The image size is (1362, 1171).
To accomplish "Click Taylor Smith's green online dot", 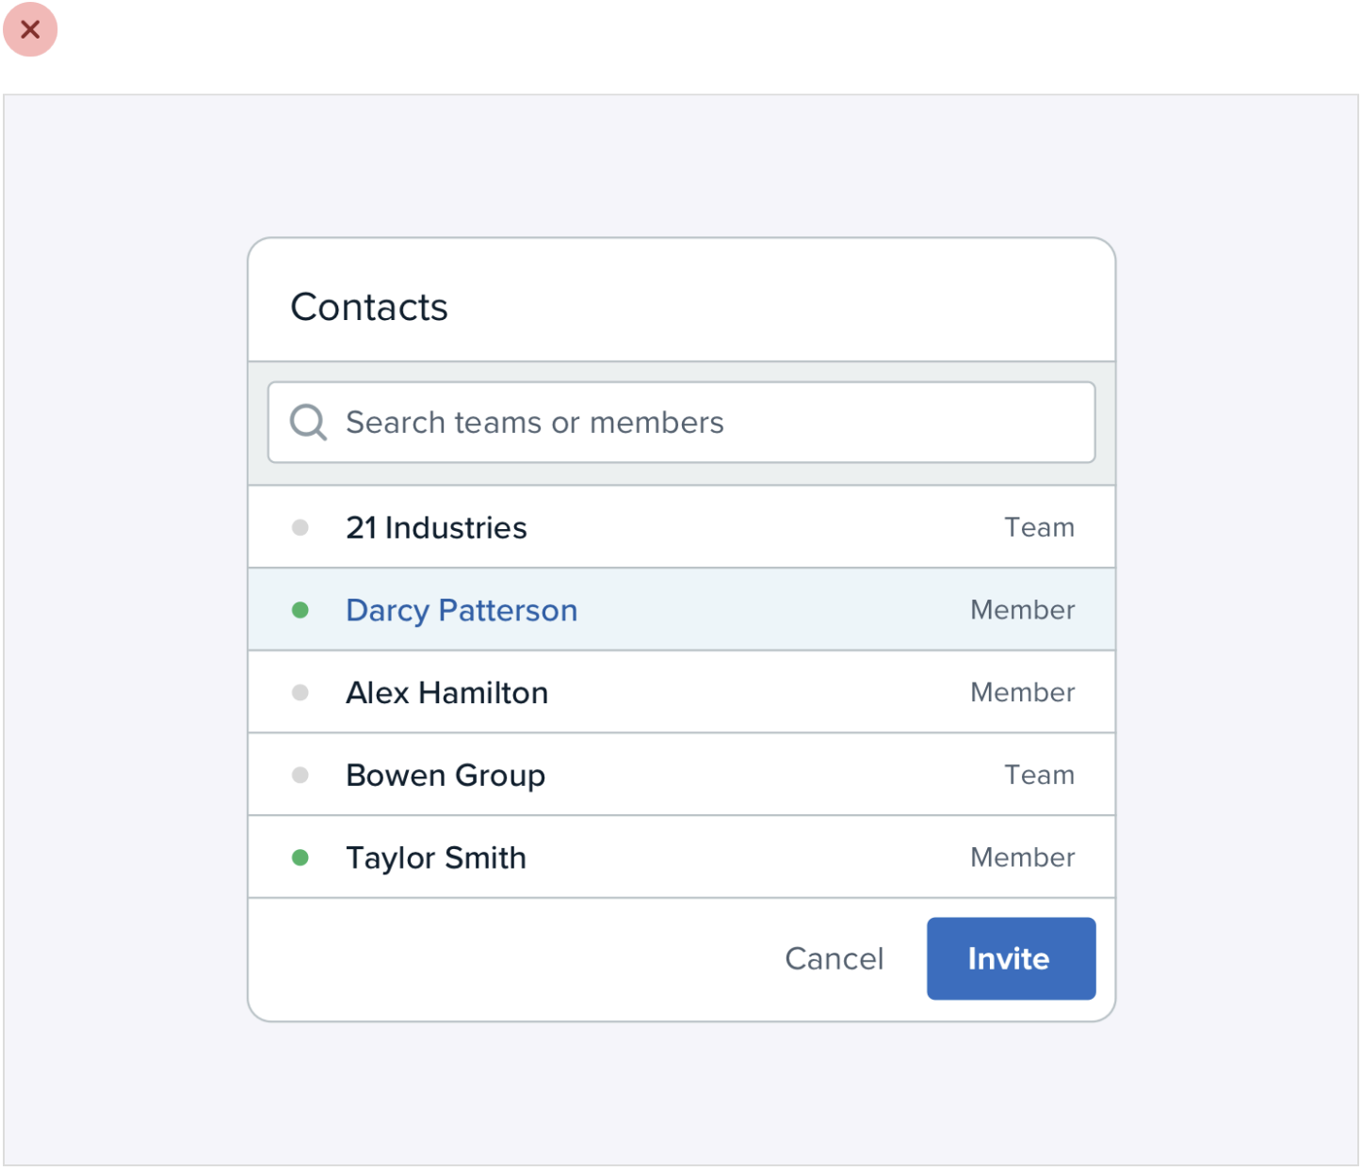I will 300,858.
